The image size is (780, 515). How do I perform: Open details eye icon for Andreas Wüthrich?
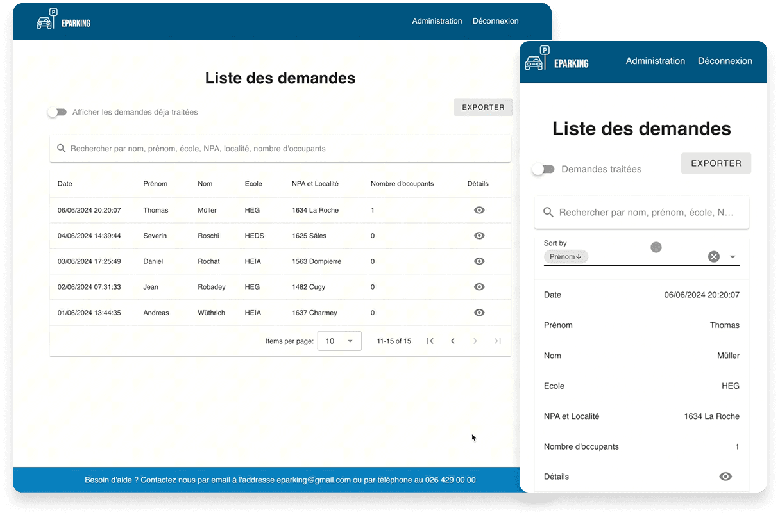479,313
